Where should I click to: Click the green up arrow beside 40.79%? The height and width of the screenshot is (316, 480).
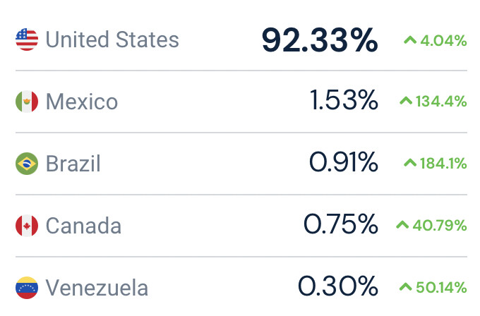coord(402,225)
